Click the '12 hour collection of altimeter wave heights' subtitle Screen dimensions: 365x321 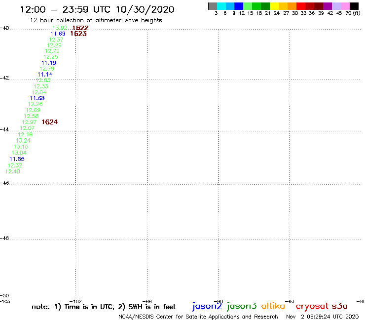(96, 20)
